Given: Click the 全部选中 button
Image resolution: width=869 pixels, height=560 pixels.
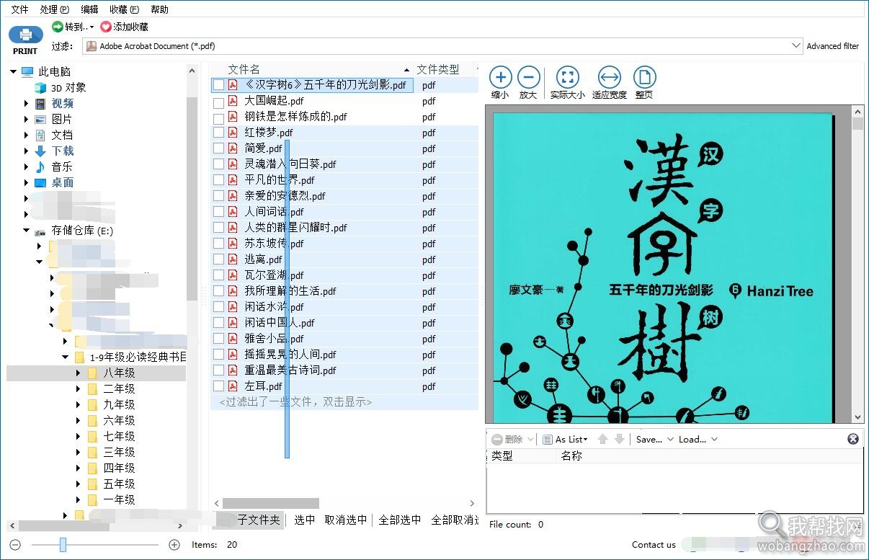Looking at the screenshot, I should pos(399,520).
